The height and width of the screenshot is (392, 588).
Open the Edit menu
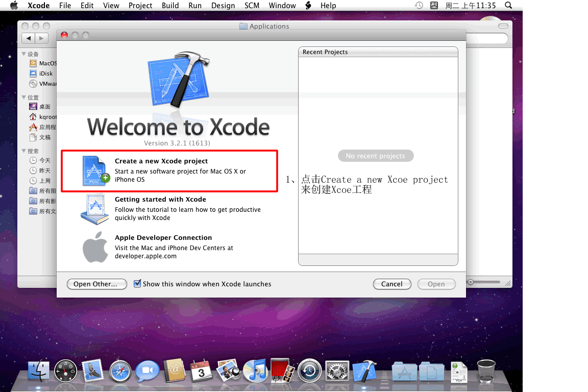coord(87,5)
